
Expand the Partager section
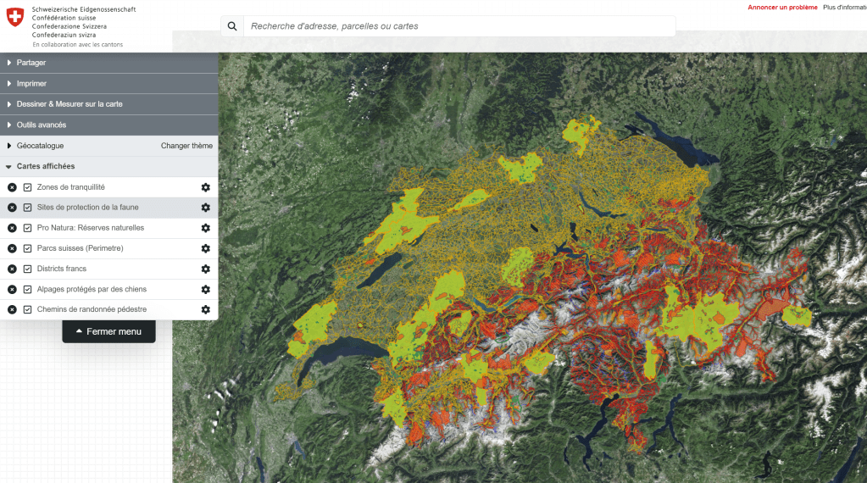[31, 63]
